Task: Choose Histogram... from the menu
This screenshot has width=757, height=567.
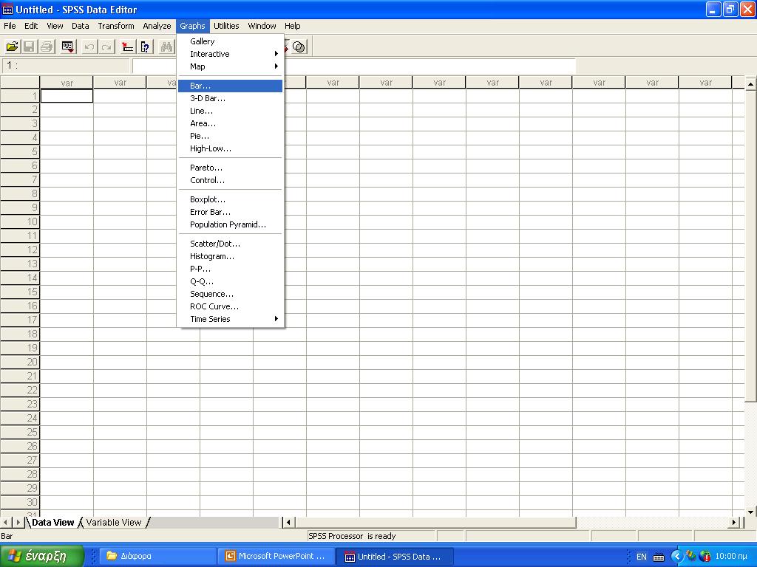Action: pos(231,256)
